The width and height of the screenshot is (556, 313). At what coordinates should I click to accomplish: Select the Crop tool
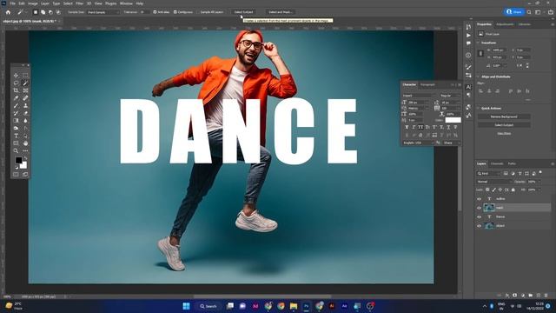[16, 90]
